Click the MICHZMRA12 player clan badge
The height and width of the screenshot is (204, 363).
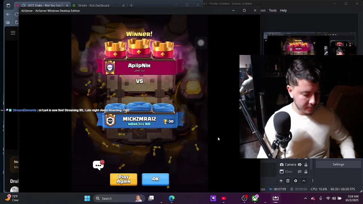tap(110, 121)
